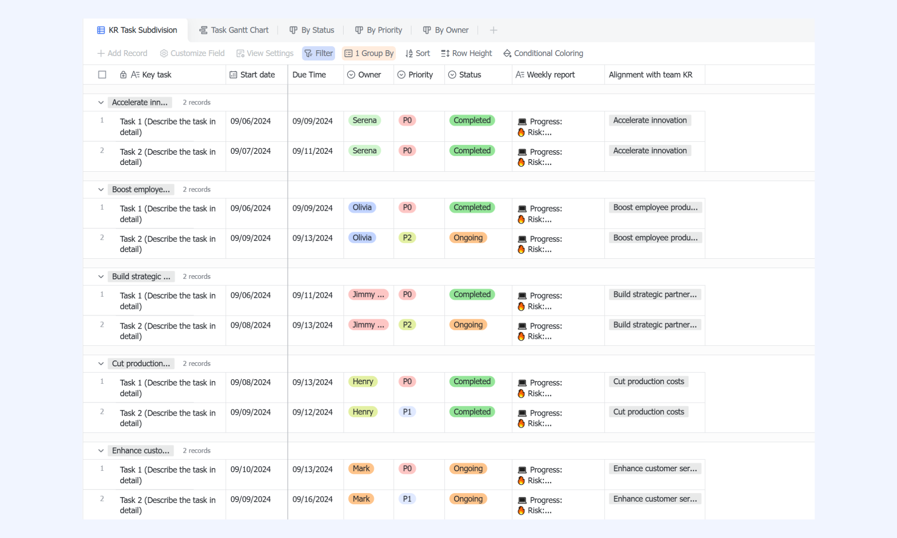Click the plus icon to add view
Image resolution: width=897 pixels, height=538 pixels.
pyautogui.click(x=493, y=30)
